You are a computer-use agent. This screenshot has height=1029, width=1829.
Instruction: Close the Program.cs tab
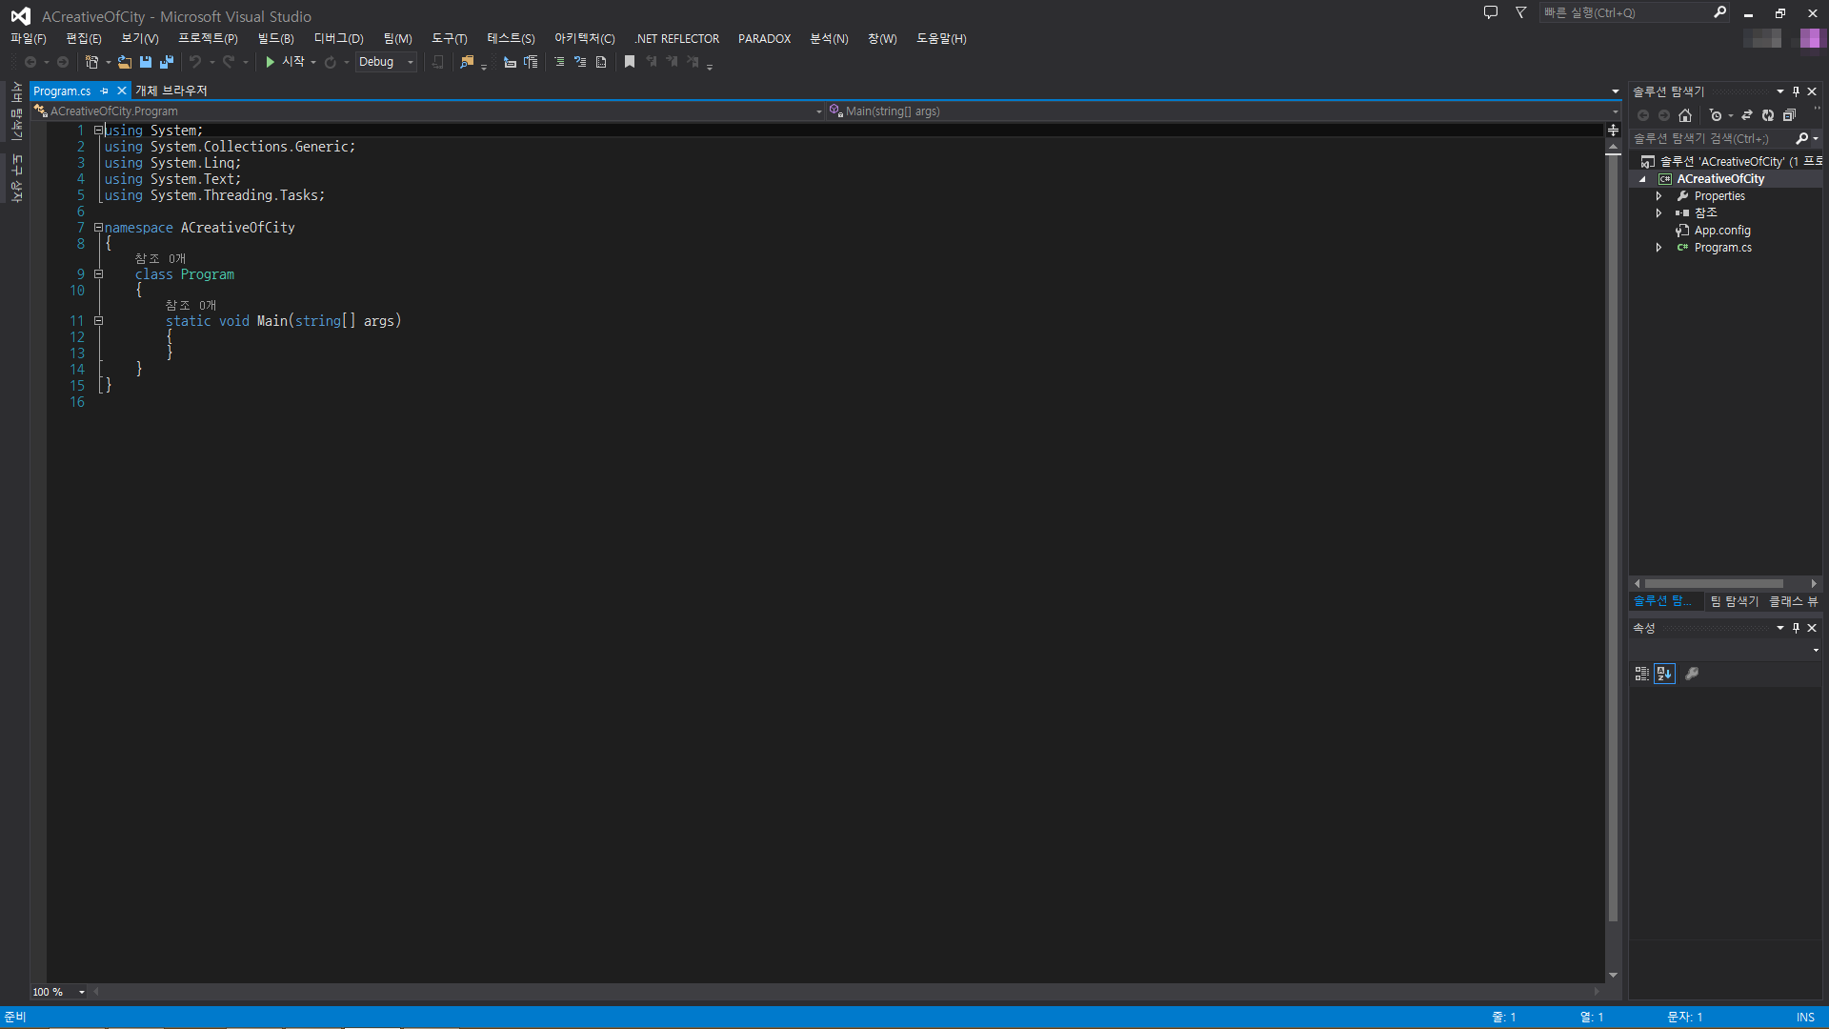pos(122,91)
